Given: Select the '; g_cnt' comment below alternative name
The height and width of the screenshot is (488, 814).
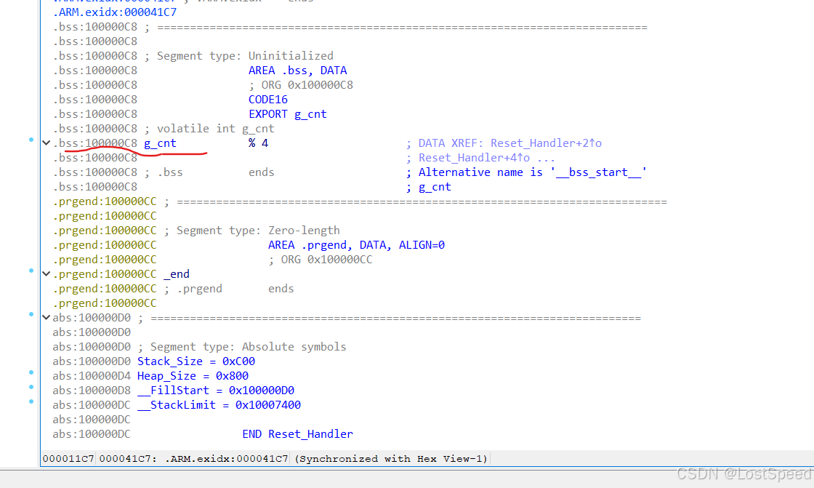Looking at the screenshot, I should tap(428, 187).
